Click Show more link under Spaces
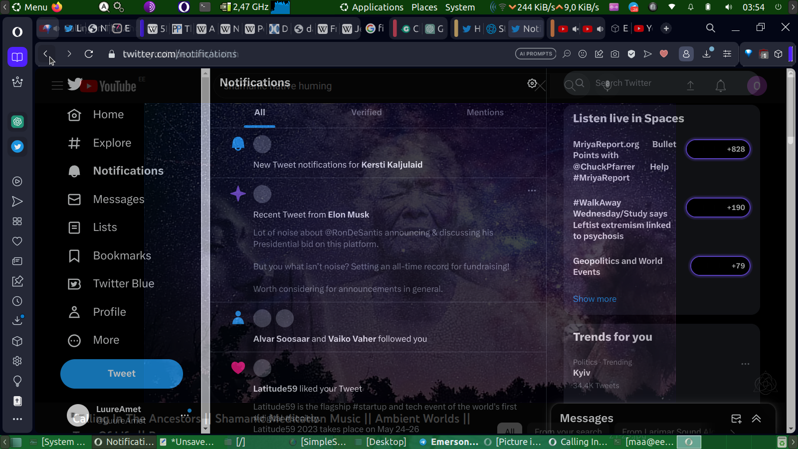The image size is (798, 449). [x=595, y=299]
